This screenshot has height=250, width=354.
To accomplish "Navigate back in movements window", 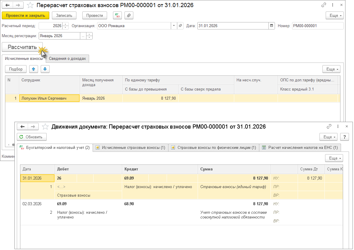I will [22, 127].
